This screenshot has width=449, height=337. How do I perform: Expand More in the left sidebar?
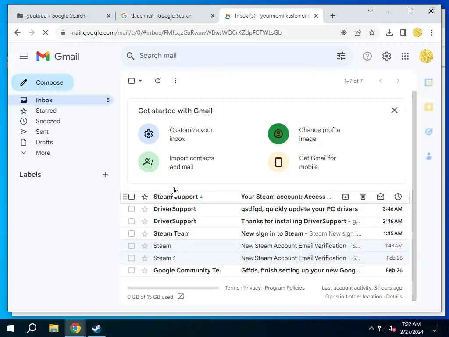(x=43, y=153)
